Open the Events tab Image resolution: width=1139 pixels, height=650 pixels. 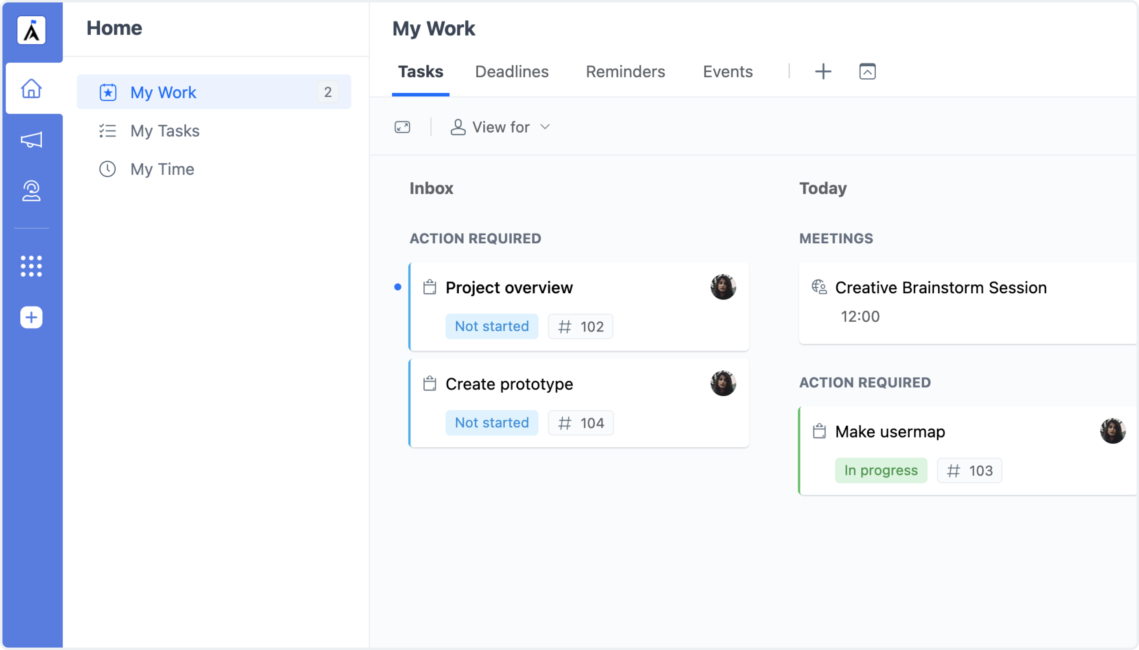point(728,72)
